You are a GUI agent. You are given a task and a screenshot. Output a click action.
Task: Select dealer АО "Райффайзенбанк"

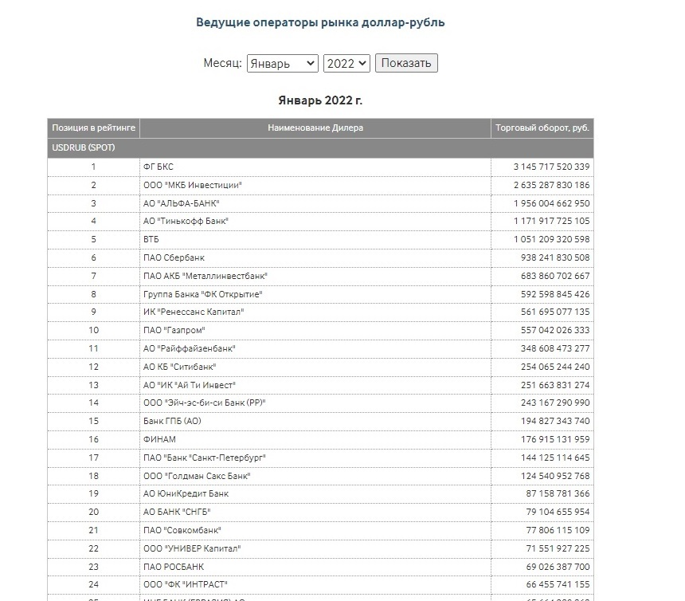pyautogui.click(x=189, y=349)
